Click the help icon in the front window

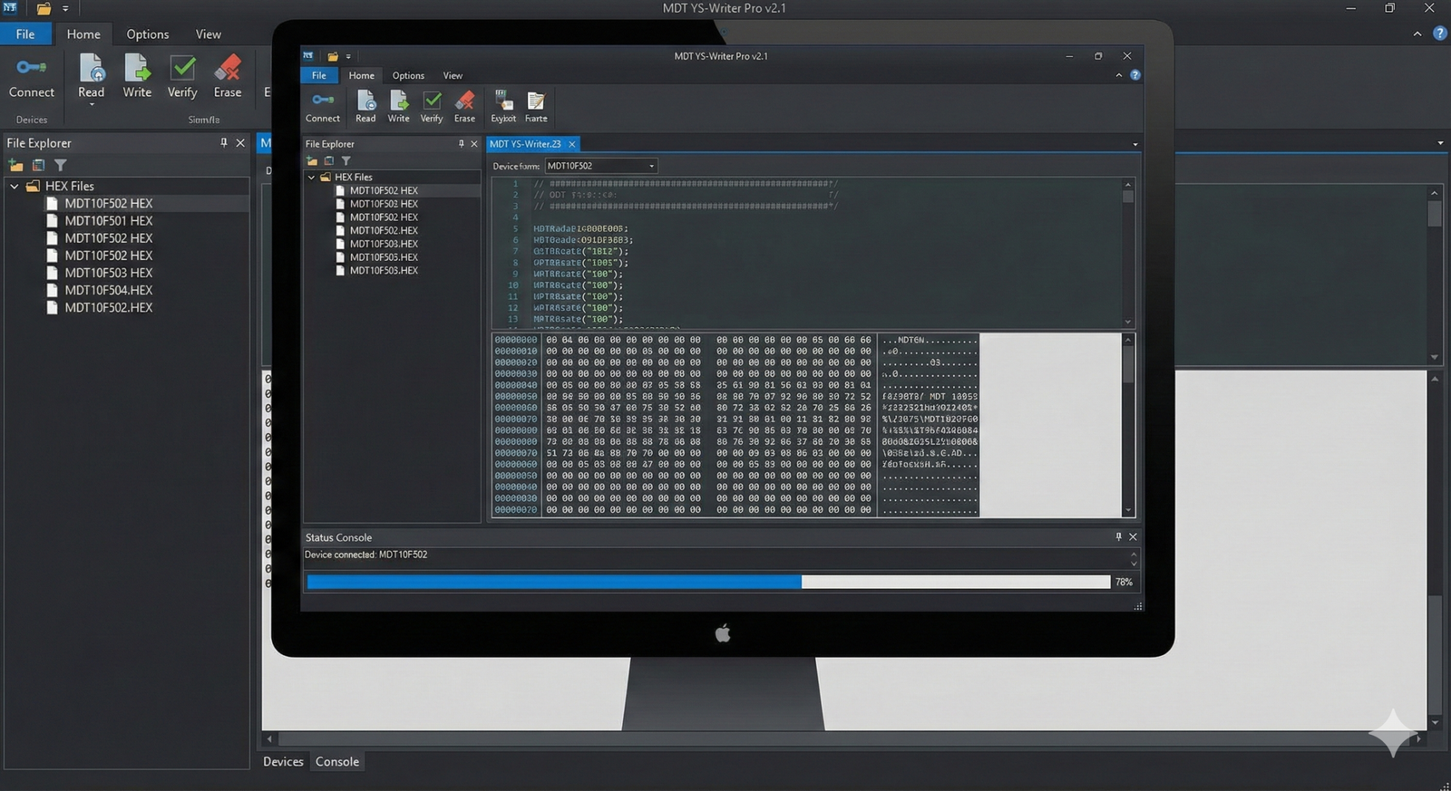tap(1135, 75)
